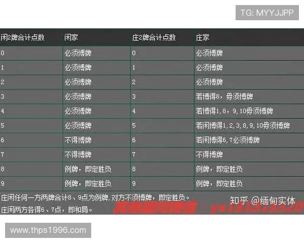Click 不得博牌 in 庄家 column, row 7
The image size is (304, 243).
click(209, 154)
